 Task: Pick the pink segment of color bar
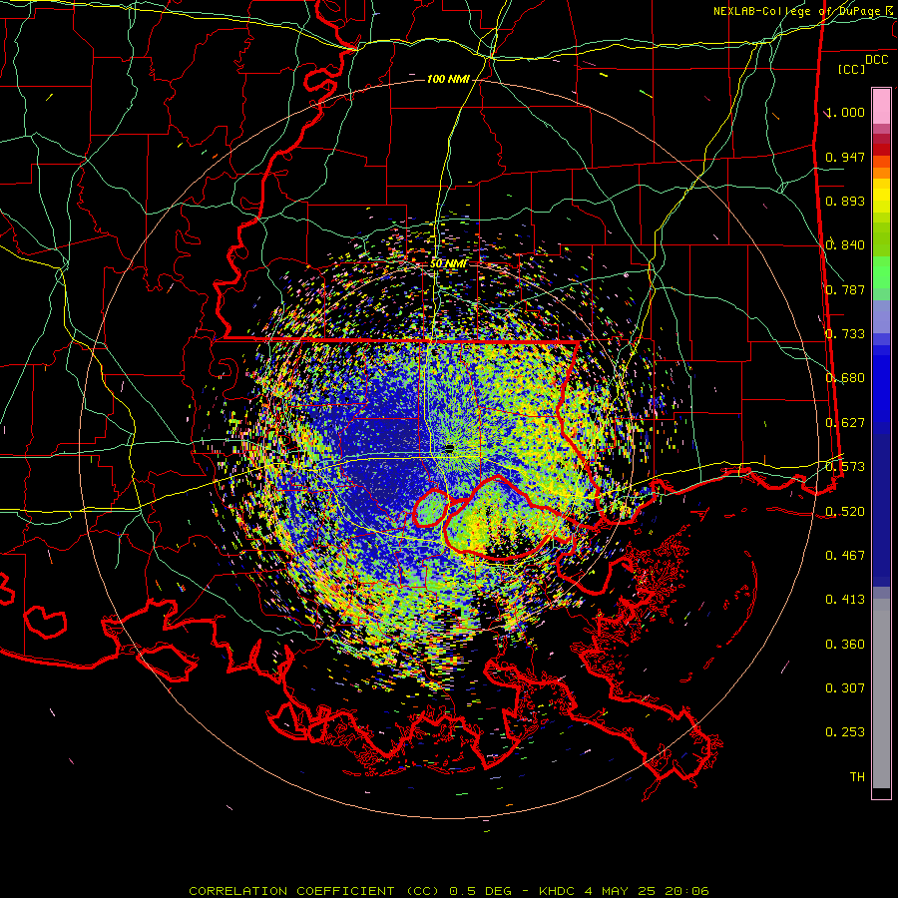(881, 107)
